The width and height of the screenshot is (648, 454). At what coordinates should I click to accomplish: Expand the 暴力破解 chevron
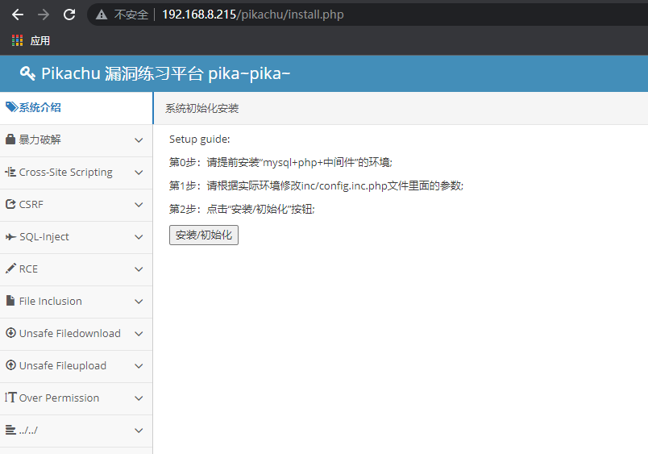pyautogui.click(x=139, y=140)
